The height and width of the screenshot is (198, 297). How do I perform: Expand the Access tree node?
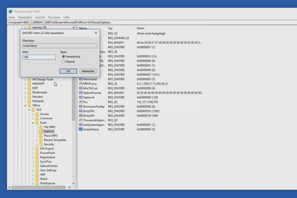pyautogui.click(x=33, y=114)
